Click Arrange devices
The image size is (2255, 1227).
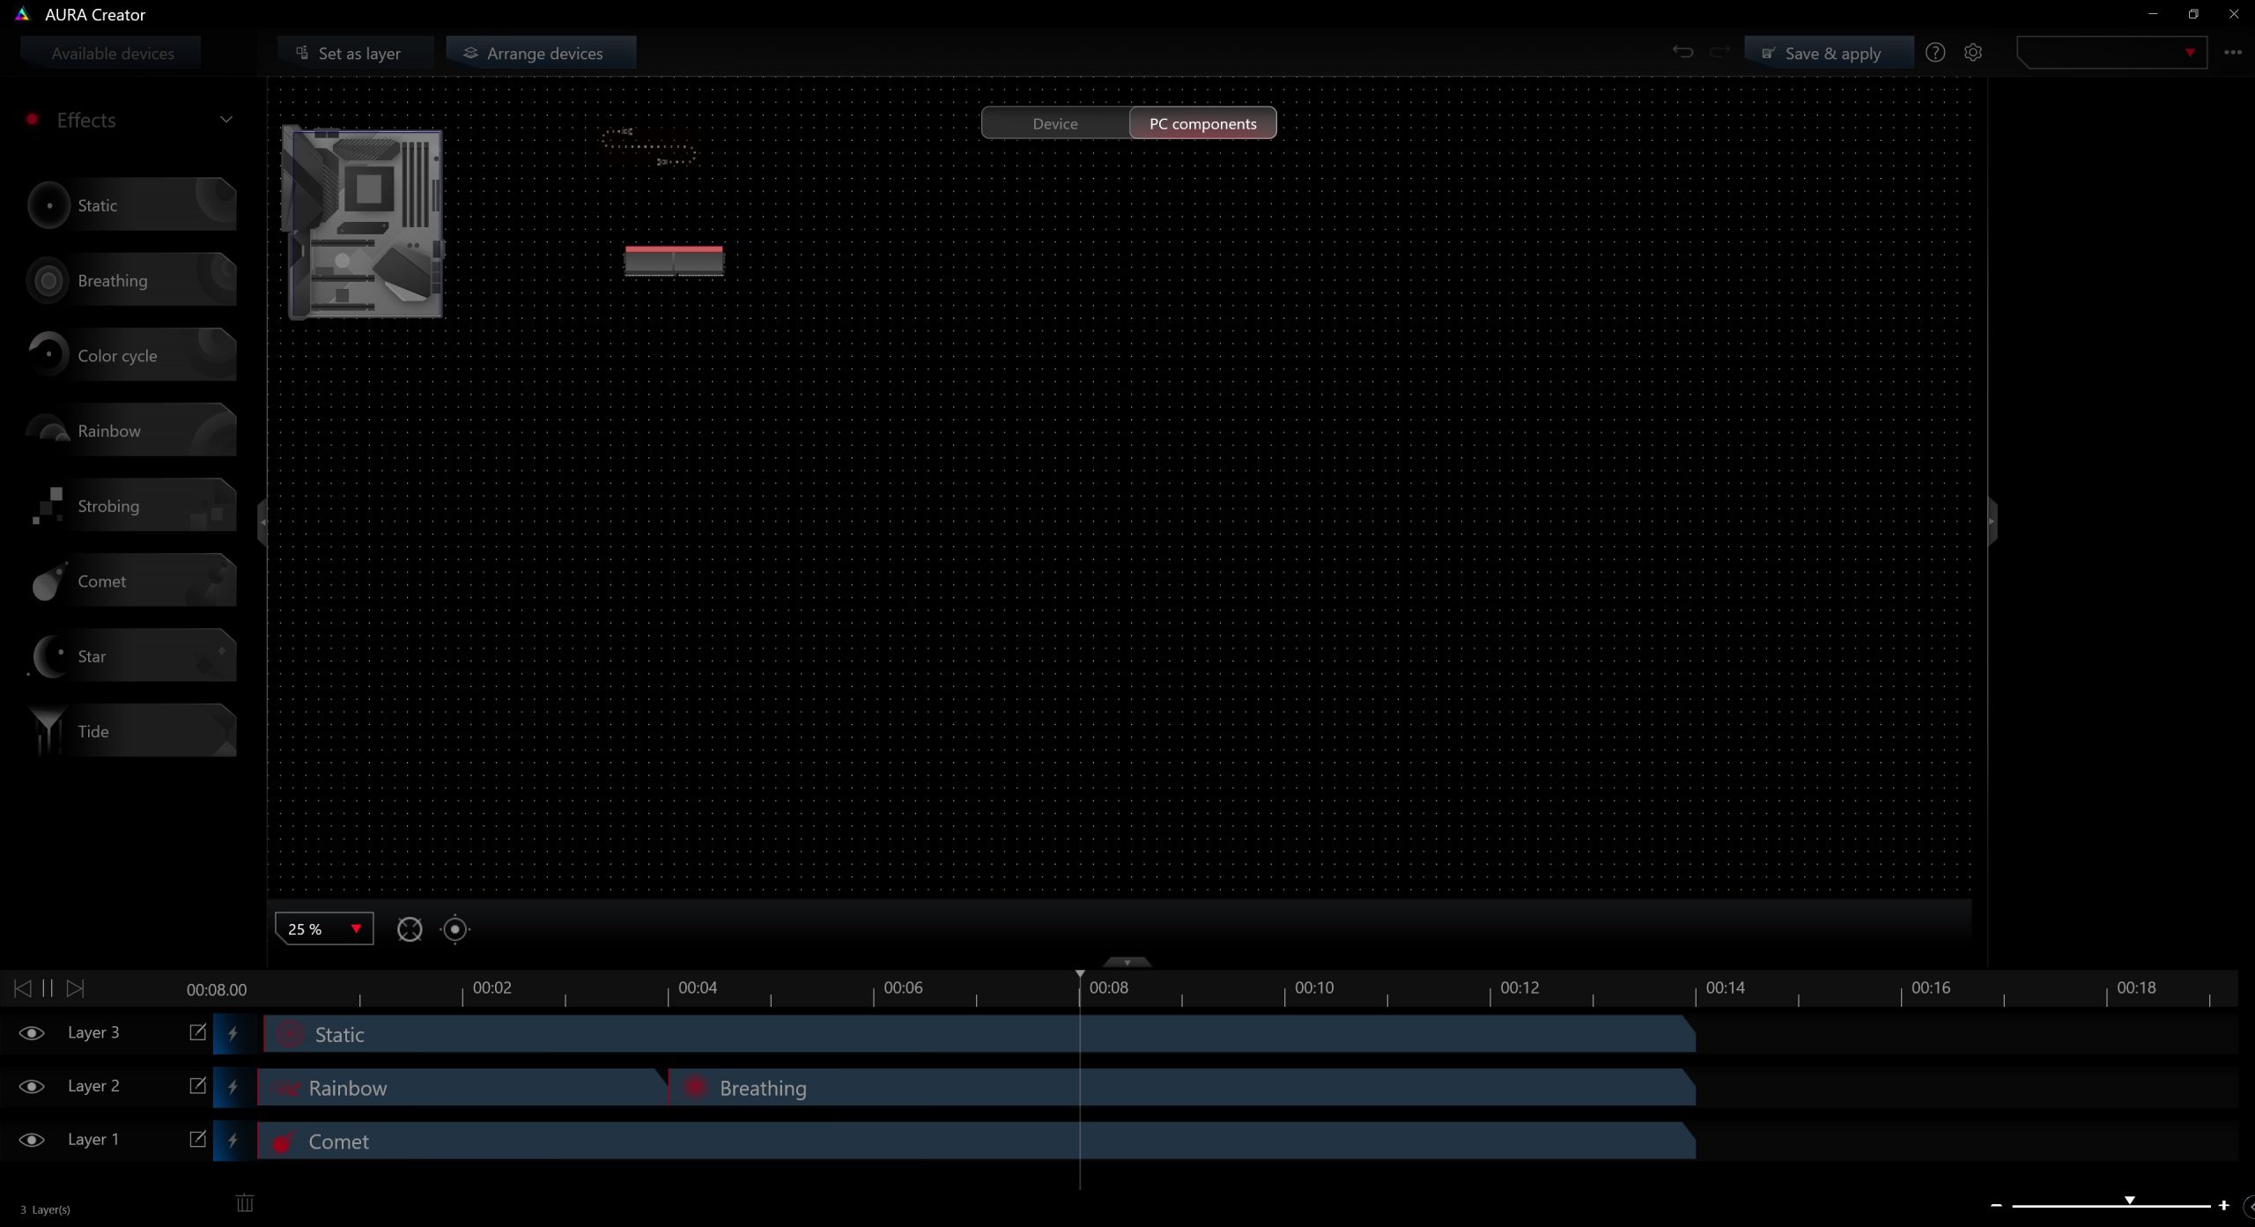coord(541,53)
